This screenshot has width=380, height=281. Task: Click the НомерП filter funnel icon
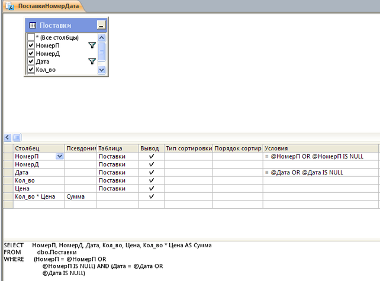pos(92,46)
